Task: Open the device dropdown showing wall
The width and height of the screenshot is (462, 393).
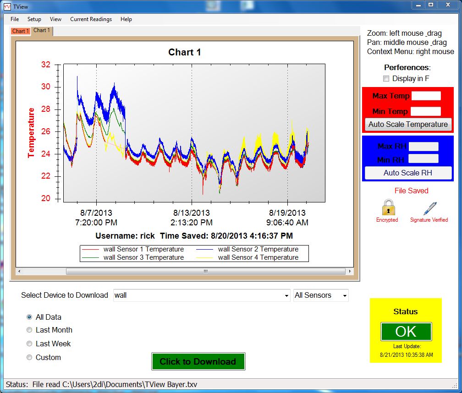Action: [202, 295]
